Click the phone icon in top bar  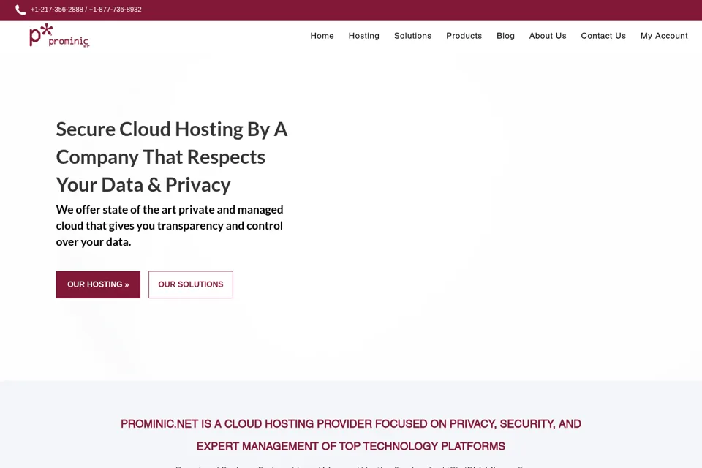pyautogui.click(x=20, y=10)
